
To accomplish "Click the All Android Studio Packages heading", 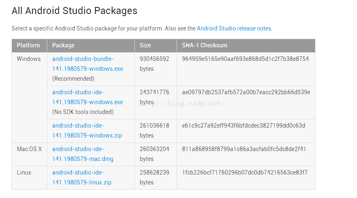I will [74, 11].
